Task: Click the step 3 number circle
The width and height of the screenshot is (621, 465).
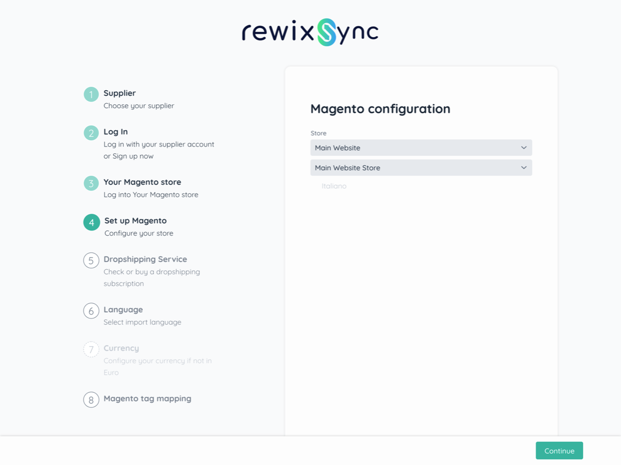Action: tap(91, 183)
